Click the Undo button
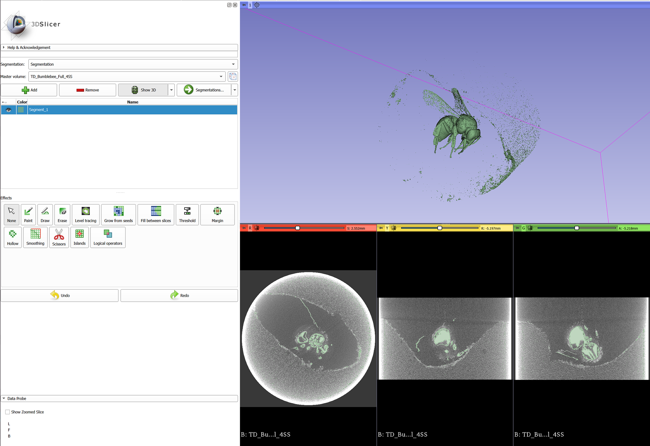The image size is (650, 446). pyautogui.click(x=60, y=295)
